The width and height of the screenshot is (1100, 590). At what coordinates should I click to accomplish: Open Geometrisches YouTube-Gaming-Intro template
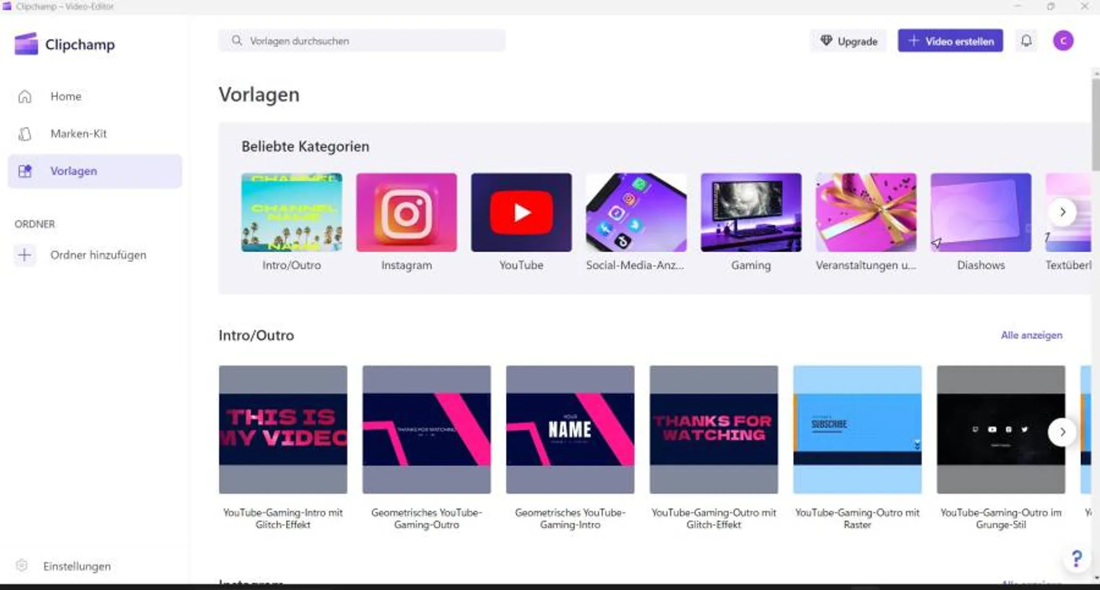point(570,429)
